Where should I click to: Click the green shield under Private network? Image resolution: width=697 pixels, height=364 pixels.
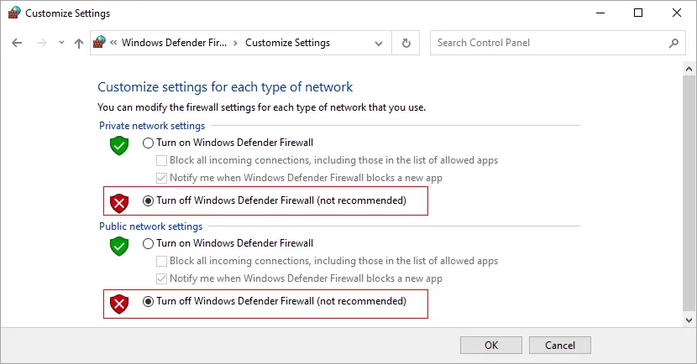[119, 146]
